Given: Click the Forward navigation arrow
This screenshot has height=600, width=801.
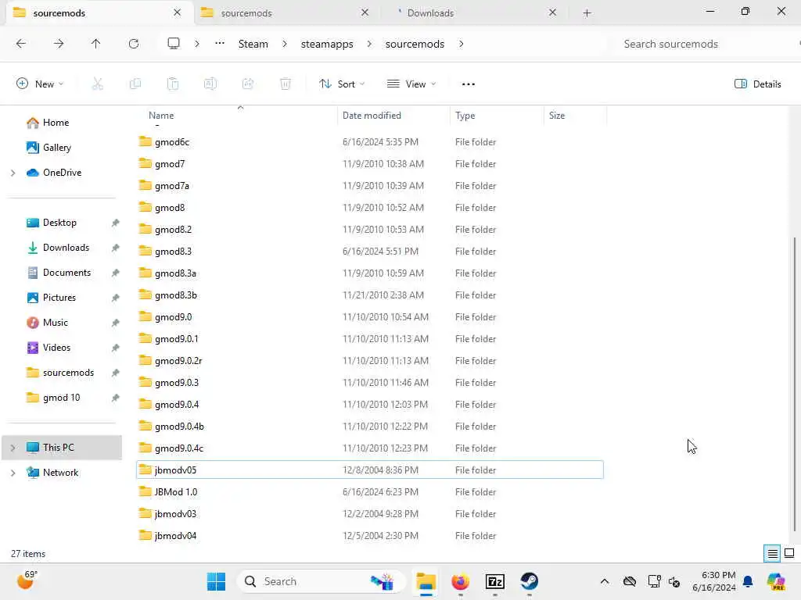Looking at the screenshot, I should [x=59, y=44].
